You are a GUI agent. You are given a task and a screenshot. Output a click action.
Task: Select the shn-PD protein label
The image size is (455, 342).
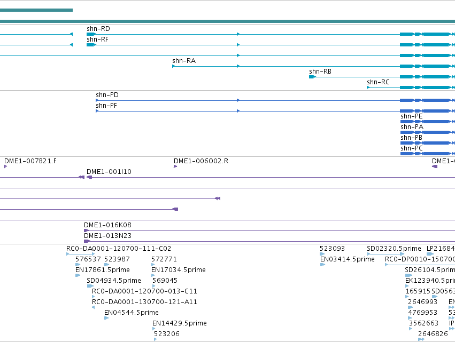(x=107, y=95)
